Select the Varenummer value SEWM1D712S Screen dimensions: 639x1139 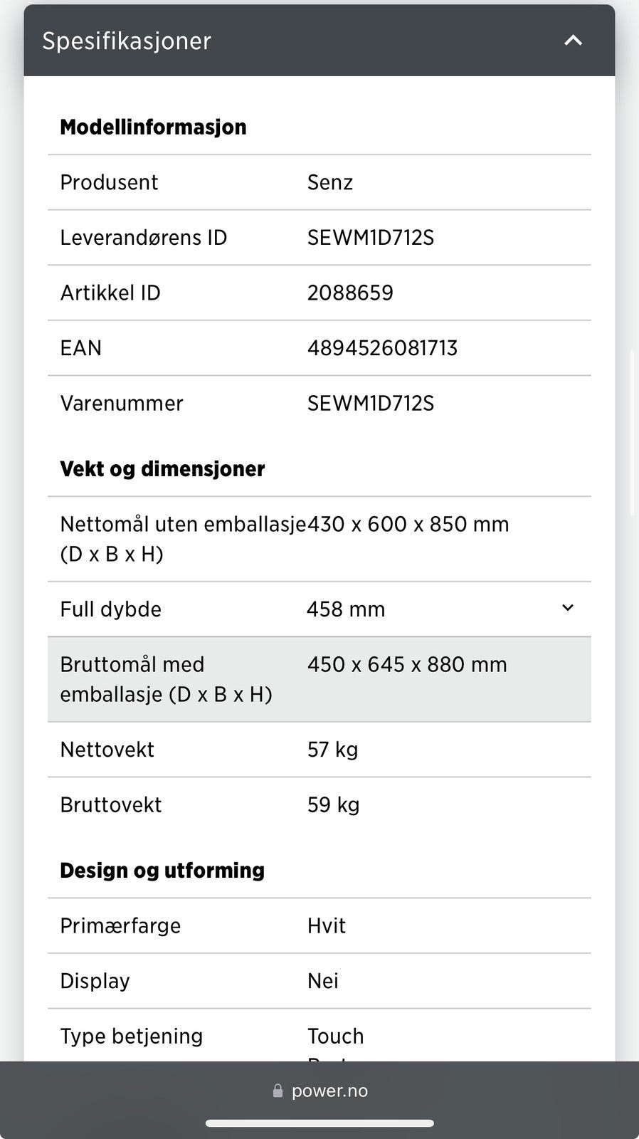pyautogui.click(x=370, y=404)
